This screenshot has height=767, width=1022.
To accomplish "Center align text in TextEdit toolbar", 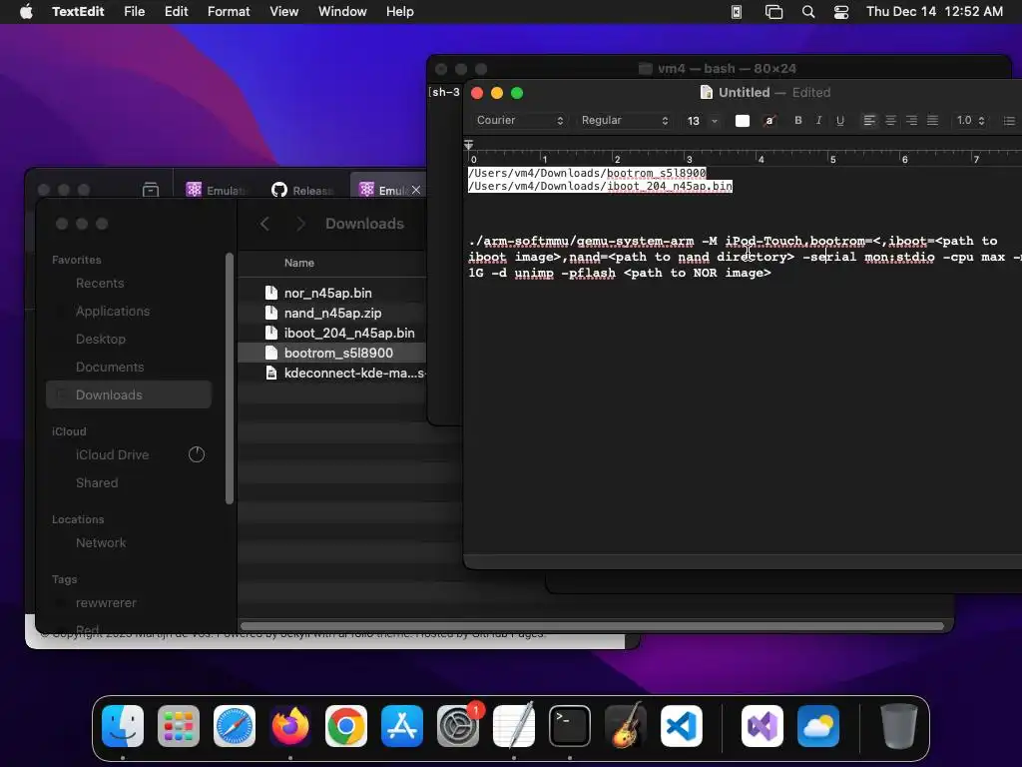I will pos(890,121).
